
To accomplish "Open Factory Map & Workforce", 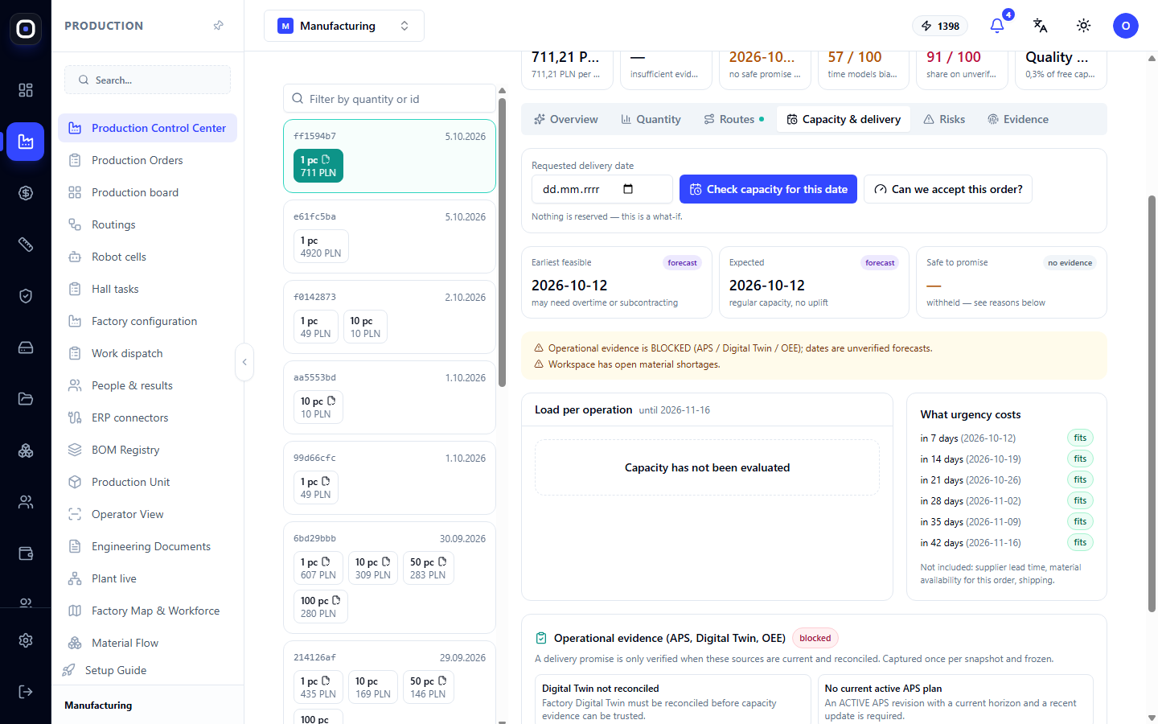I will tap(147, 611).
